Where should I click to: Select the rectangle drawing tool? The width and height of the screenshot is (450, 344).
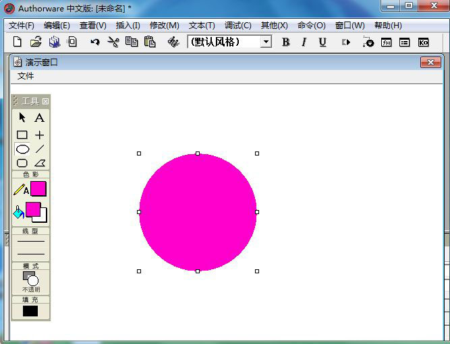(x=22, y=135)
